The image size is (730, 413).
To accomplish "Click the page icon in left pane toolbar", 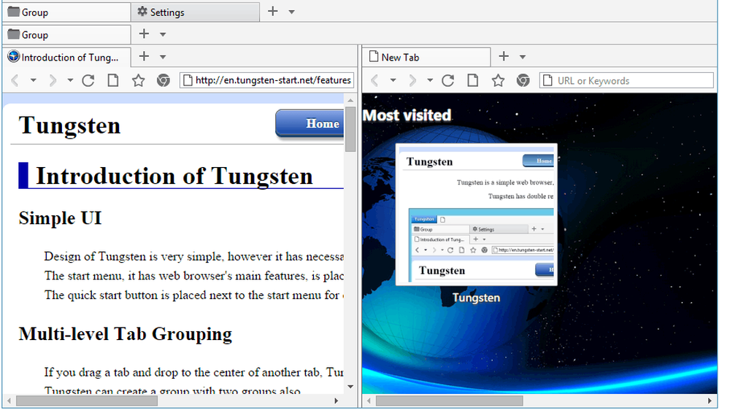I will (113, 81).
